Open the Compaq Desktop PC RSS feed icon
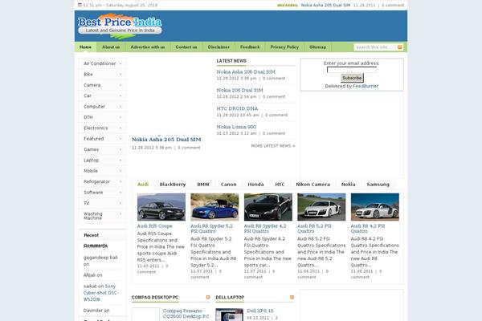Image resolution: width=482 pixels, height=321 pixels. click(x=208, y=297)
